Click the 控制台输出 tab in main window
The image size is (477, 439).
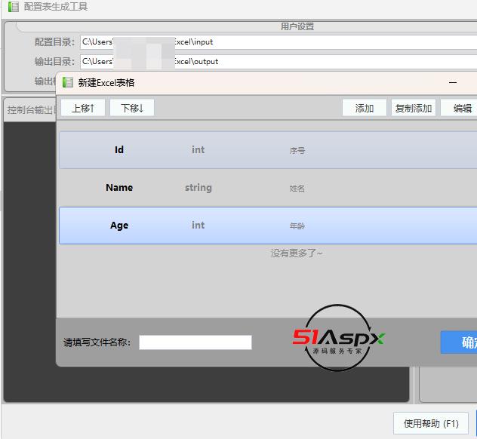pos(32,110)
